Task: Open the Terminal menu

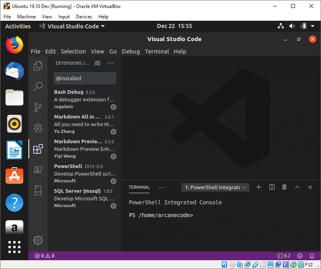Action: pos(157,51)
